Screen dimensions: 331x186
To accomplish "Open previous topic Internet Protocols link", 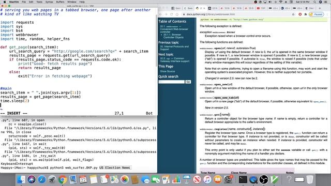I will [x=174, y=48].
